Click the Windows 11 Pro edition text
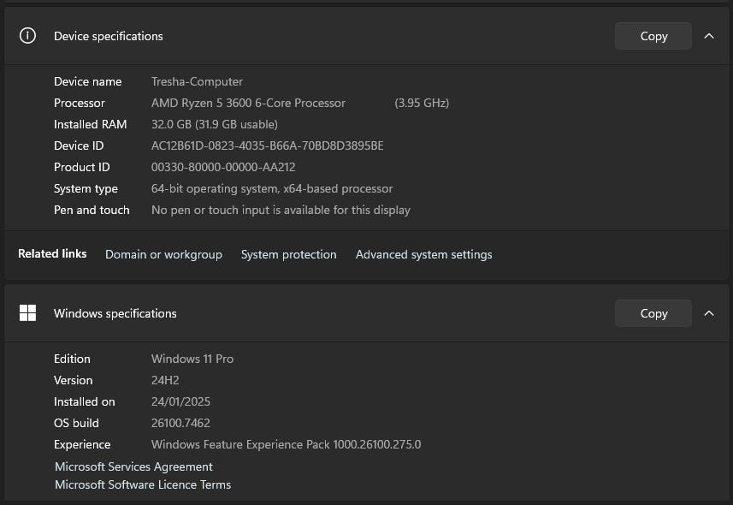The width and height of the screenshot is (733, 505). [x=192, y=359]
